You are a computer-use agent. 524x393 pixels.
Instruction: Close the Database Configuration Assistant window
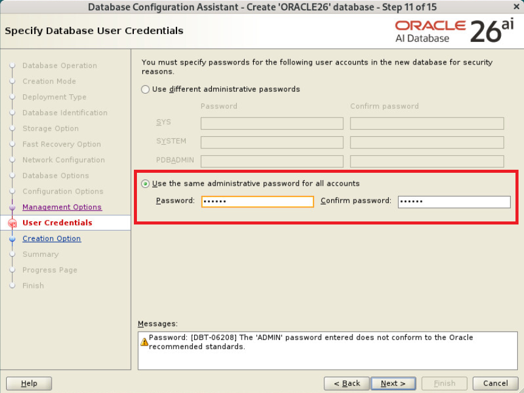(x=516, y=7)
